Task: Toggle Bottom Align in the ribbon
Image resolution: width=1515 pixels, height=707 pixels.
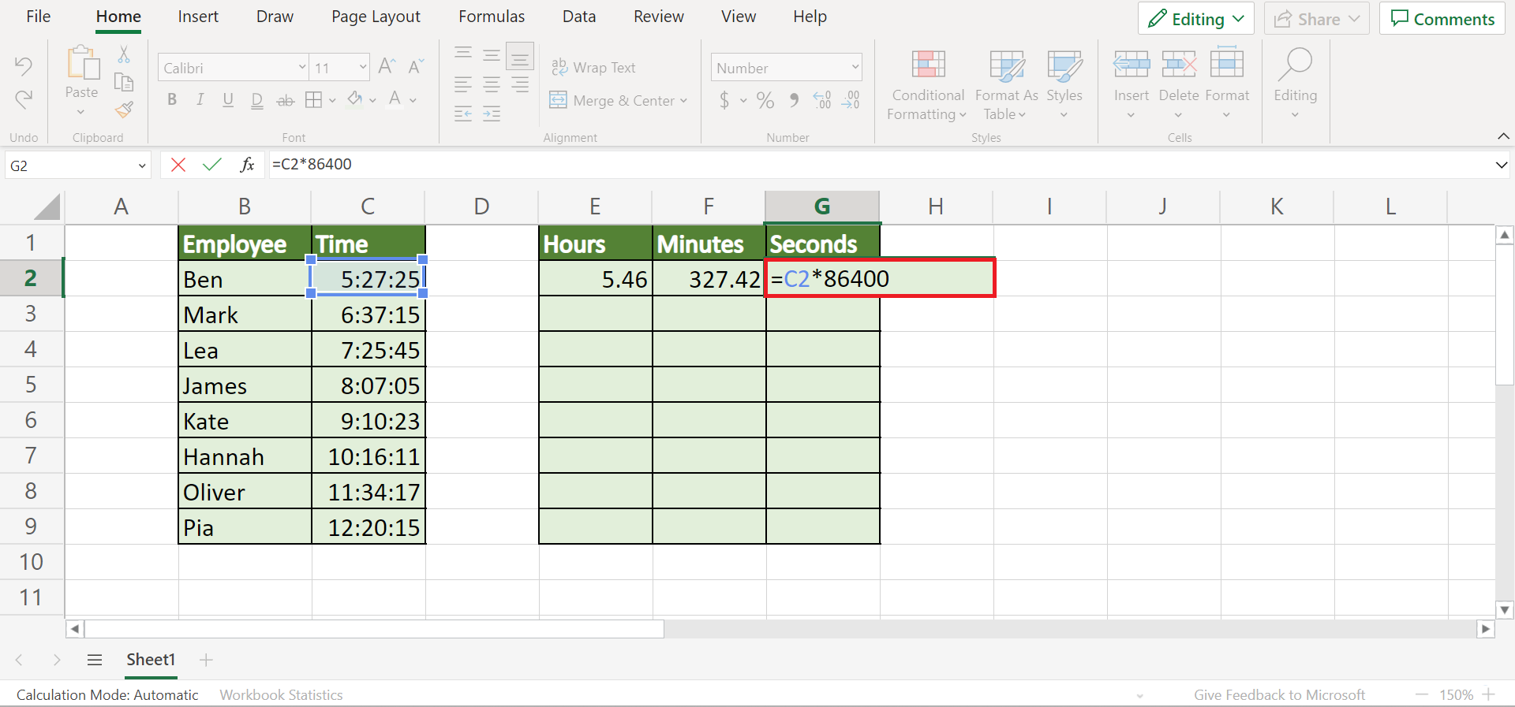Action: [x=520, y=57]
